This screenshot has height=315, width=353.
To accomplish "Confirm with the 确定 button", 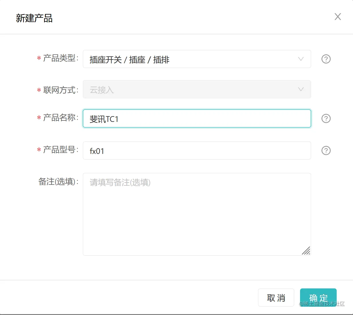I will tap(318, 298).
